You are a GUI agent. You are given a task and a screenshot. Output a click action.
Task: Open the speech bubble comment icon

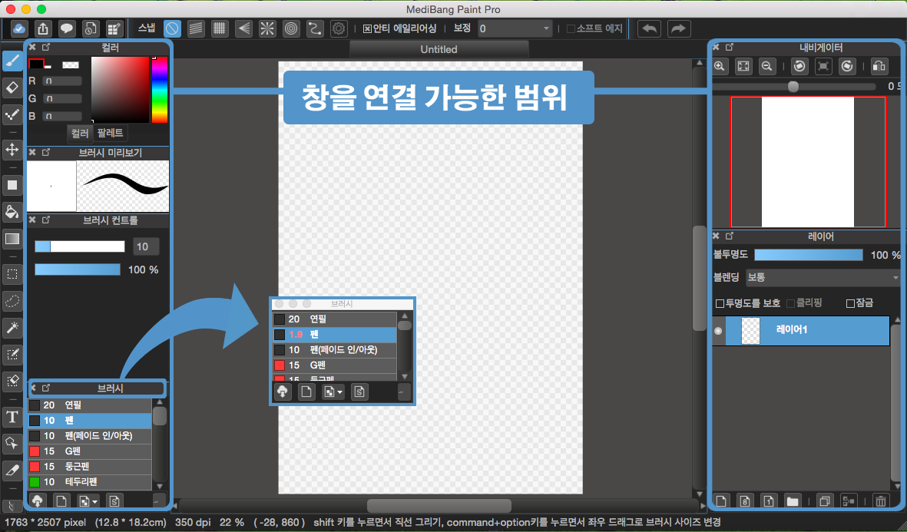(x=67, y=28)
